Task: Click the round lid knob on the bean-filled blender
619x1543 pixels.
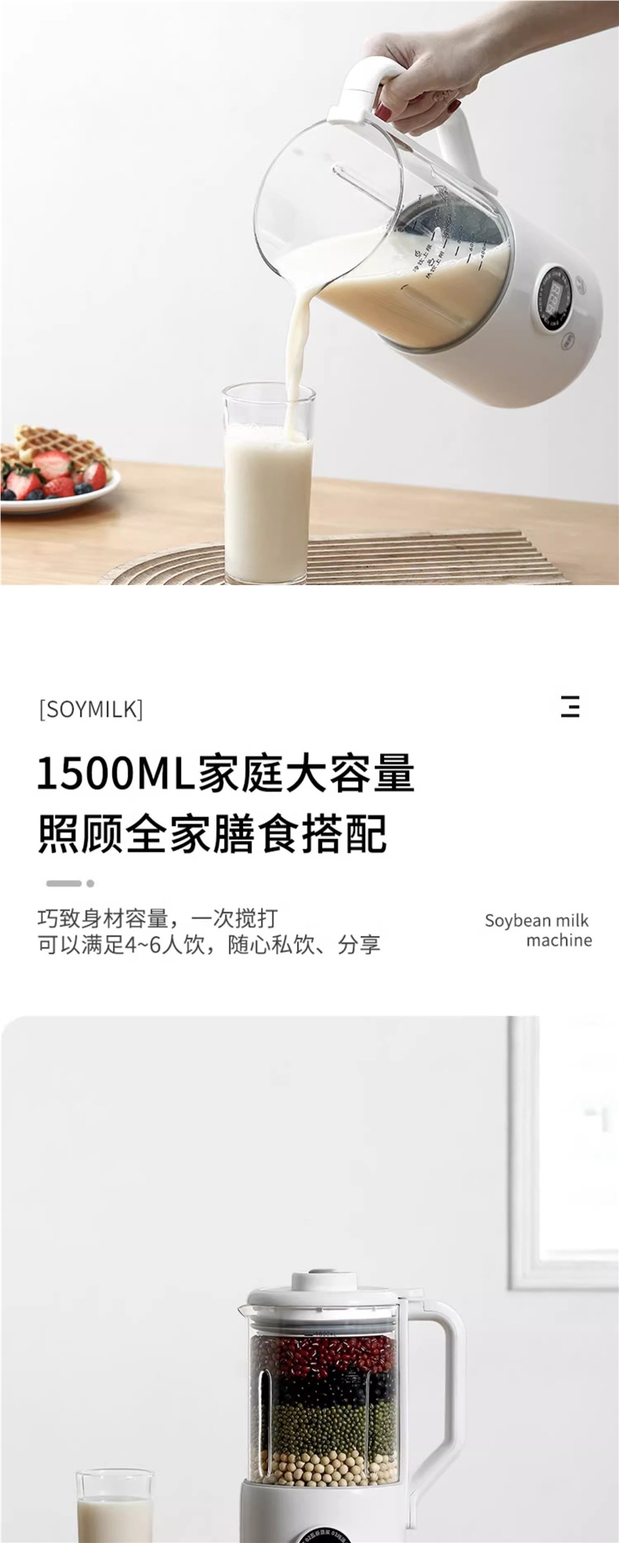Action: tap(316, 1277)
